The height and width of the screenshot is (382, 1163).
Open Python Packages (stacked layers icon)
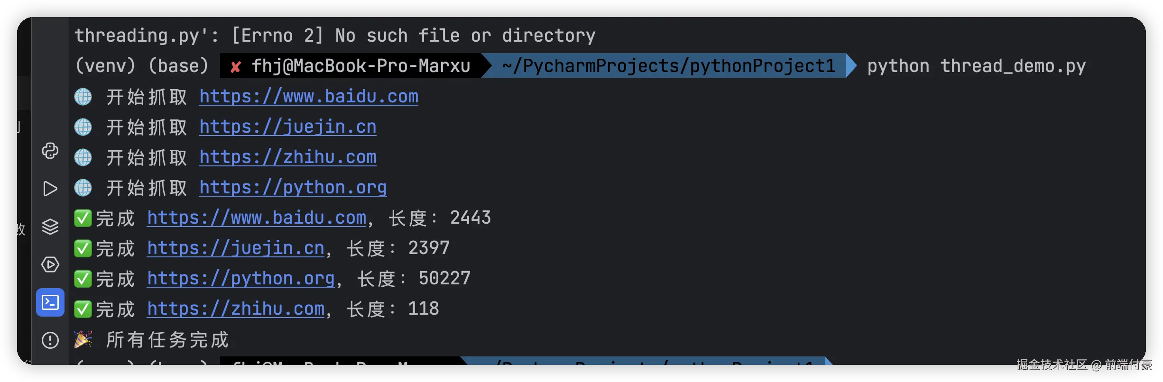click(x=50, y=227)
